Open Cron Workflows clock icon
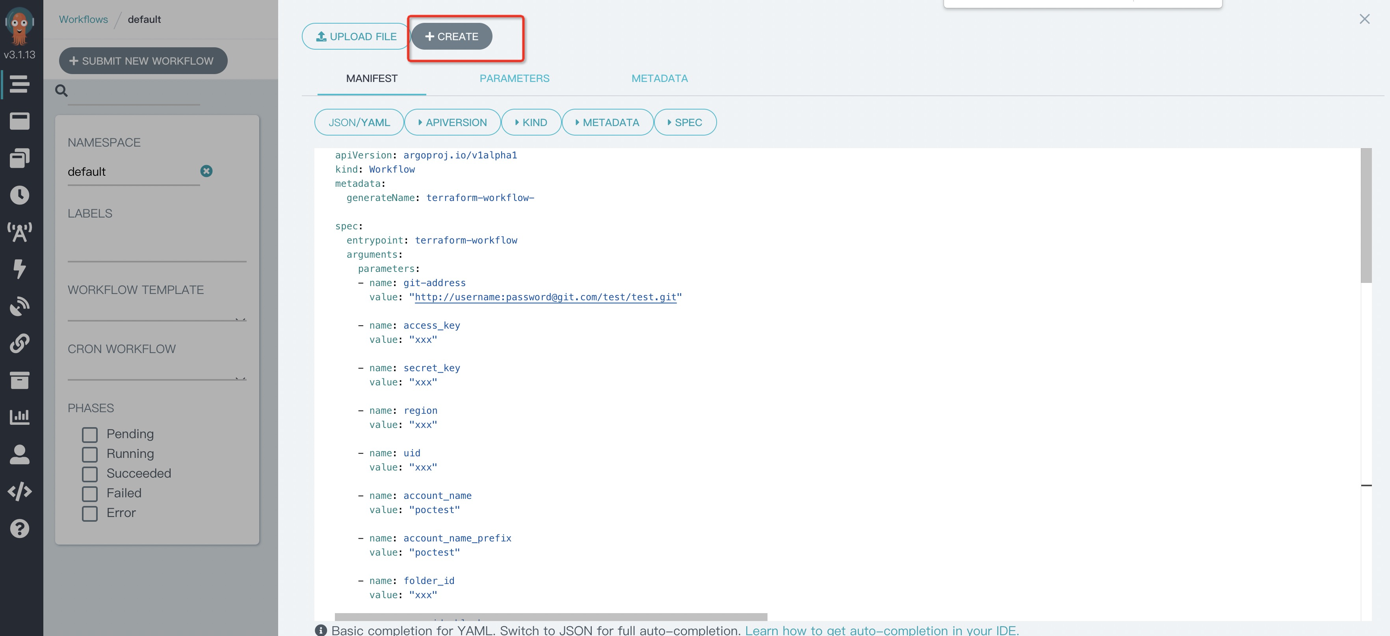This screenshot has height=636, width=1390. [19, 195]
